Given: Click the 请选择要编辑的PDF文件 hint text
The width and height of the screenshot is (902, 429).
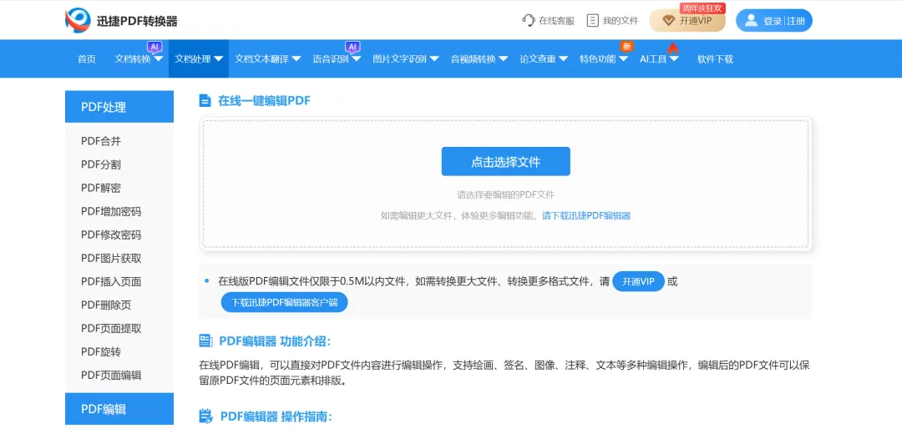Looking at the screenshot, I should (x=505, y=195).
